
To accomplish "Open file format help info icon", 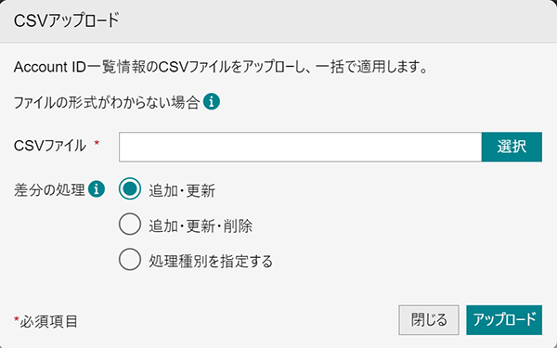I will (x=212, y=102).
